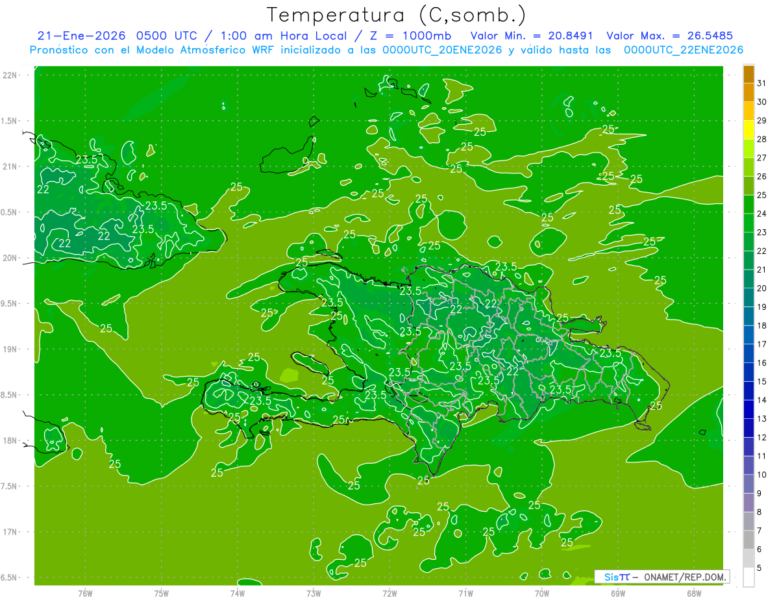
Task: Click the 69W longitude axis label
Action: coord(618,594)
